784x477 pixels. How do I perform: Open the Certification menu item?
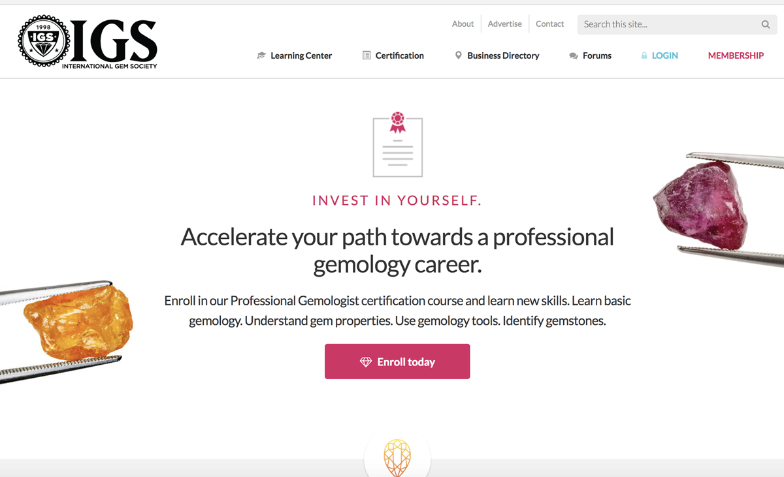[400, 55]
